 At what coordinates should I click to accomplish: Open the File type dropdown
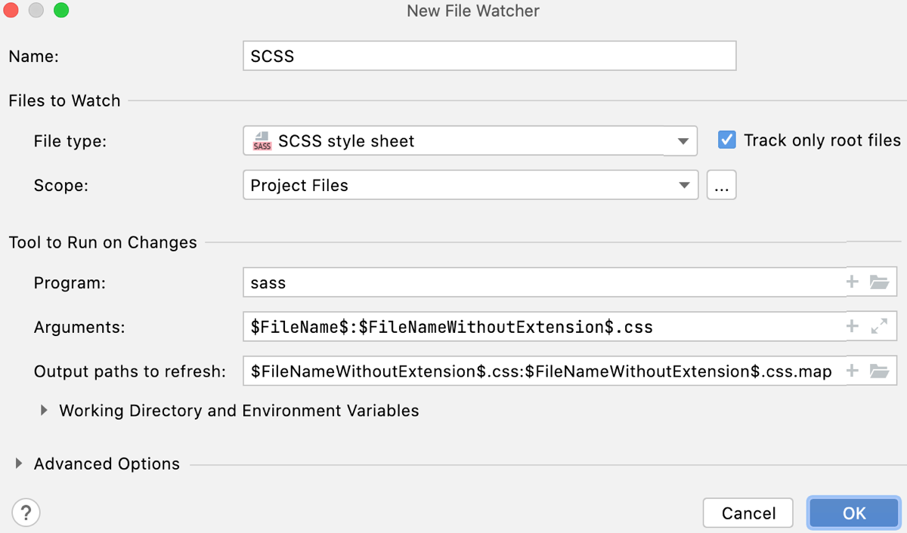(684, 141)
